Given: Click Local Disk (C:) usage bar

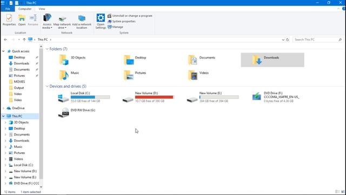Looking at the screenshot, I should pyautogui.click(x=90, y=97).
